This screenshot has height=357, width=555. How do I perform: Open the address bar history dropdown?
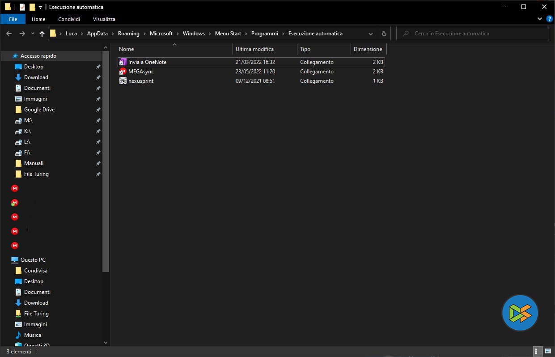[x=371, y=34]
